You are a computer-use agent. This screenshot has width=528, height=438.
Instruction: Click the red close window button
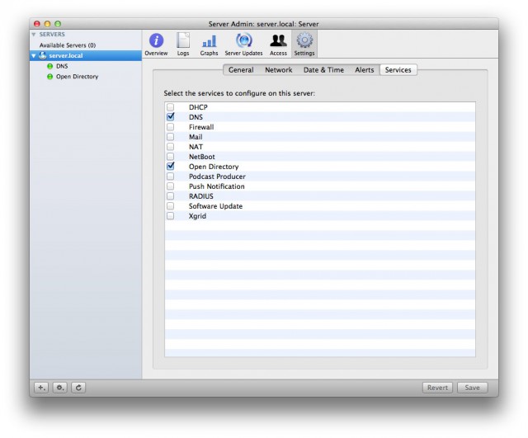[x=36, y=24]
